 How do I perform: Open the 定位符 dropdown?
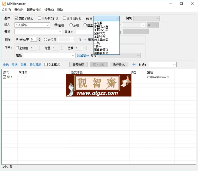(x=67, y=40)
